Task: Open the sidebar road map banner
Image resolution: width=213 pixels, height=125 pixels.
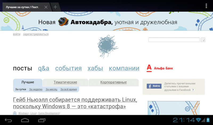Action: [x=174, y=108]
